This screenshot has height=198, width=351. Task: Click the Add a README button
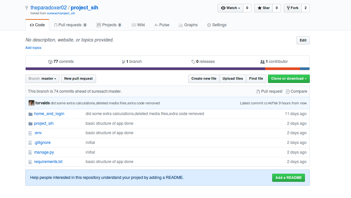click(x=288, y=178)
